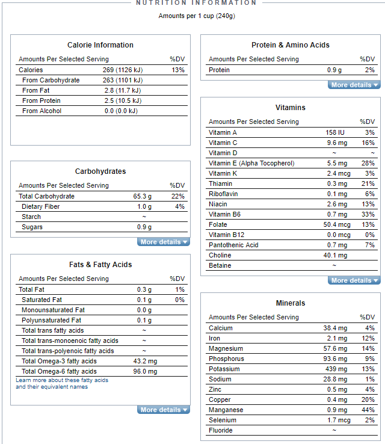Image resolution: width=385 pixels, height=444 pixels.
Task: Select the Dietary Fiber row
Action: [102, 206]
